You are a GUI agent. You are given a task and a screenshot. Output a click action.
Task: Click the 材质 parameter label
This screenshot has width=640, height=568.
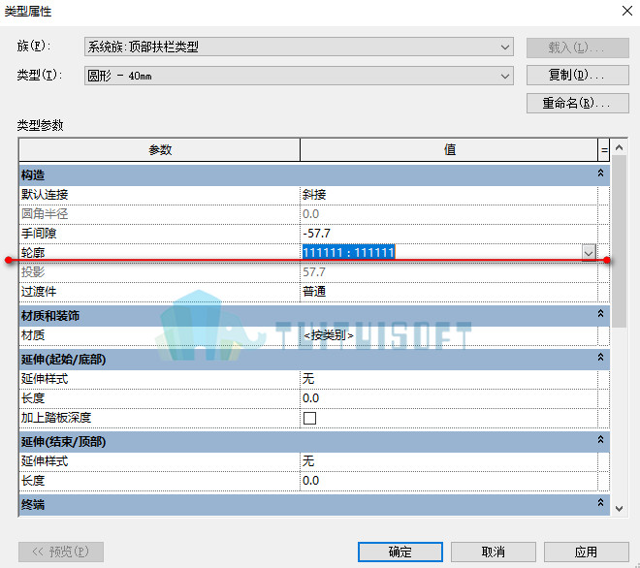(33, 335)
